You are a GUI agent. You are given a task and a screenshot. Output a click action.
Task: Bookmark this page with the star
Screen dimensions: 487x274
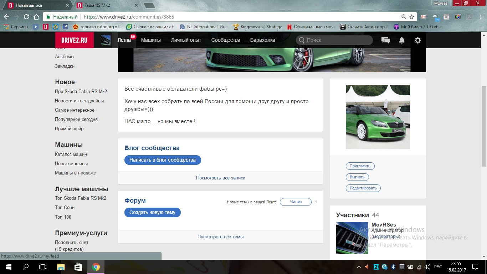[x=412, y=17]
